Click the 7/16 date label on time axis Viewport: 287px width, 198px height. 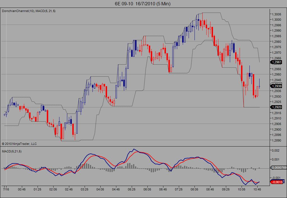point(6,189)
